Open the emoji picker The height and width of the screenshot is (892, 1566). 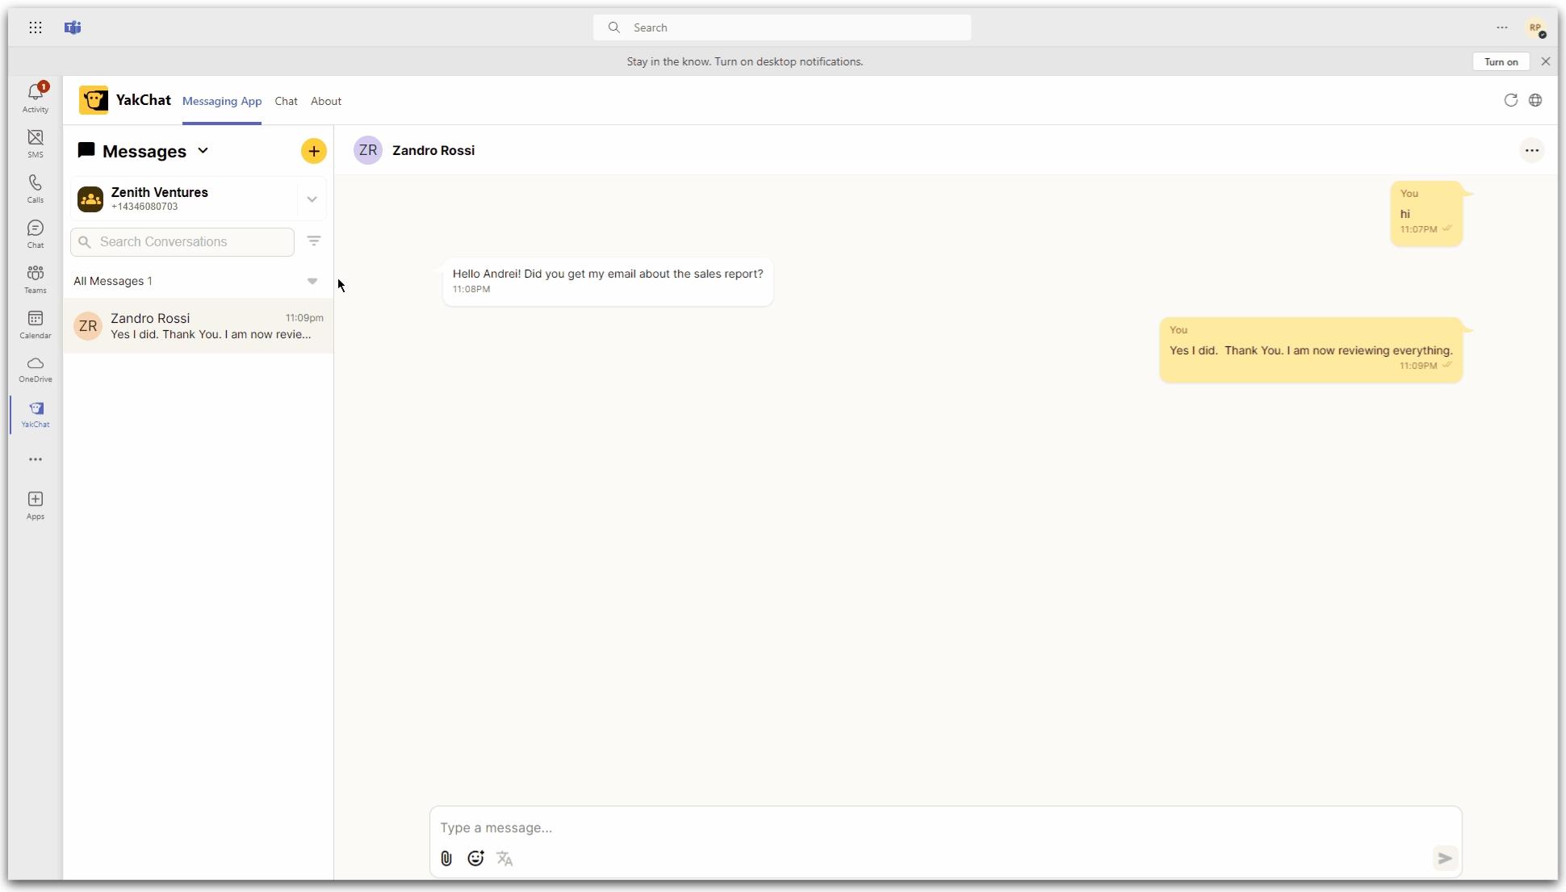(475, 858)
